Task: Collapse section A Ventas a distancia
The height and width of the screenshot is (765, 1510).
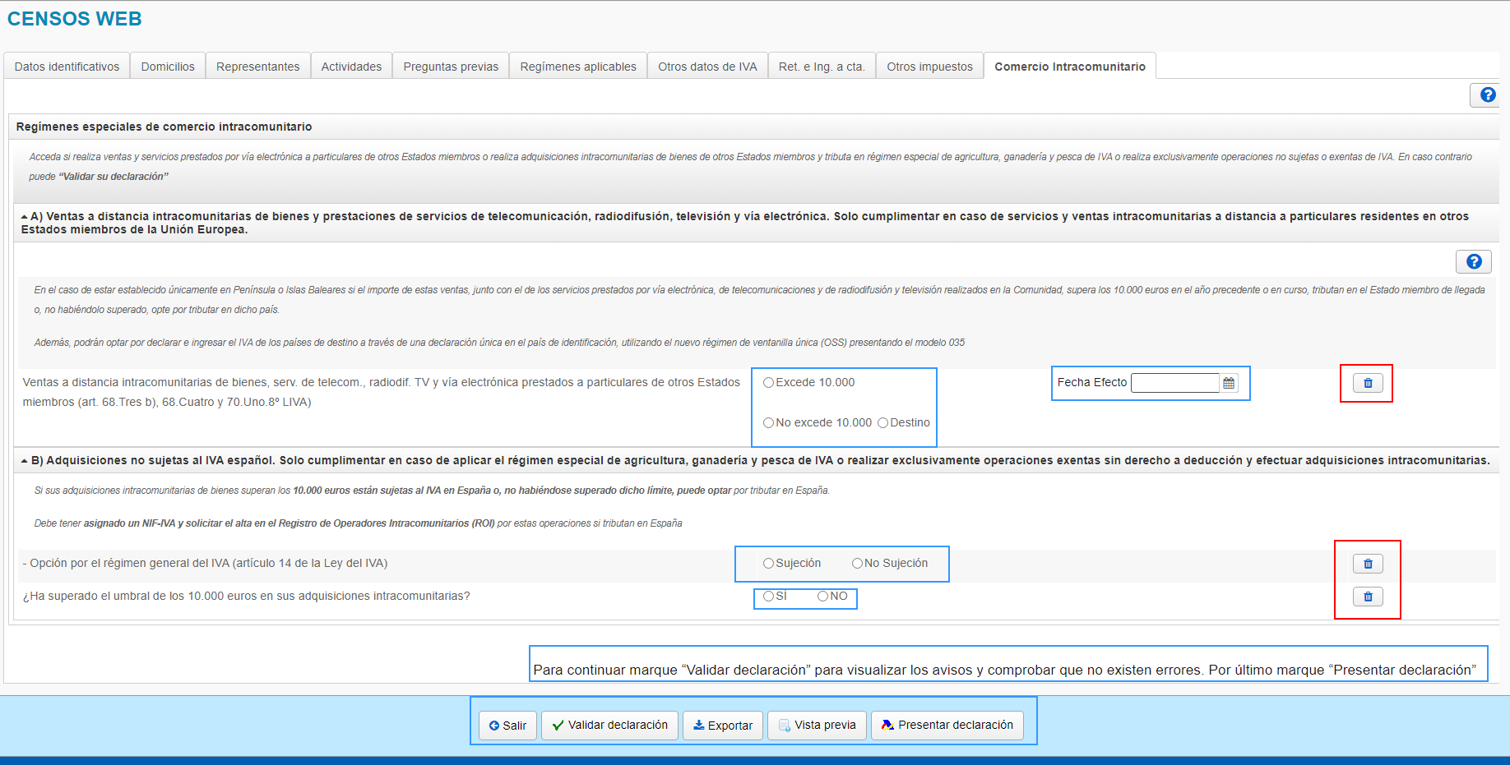Action: coord(25,217)
